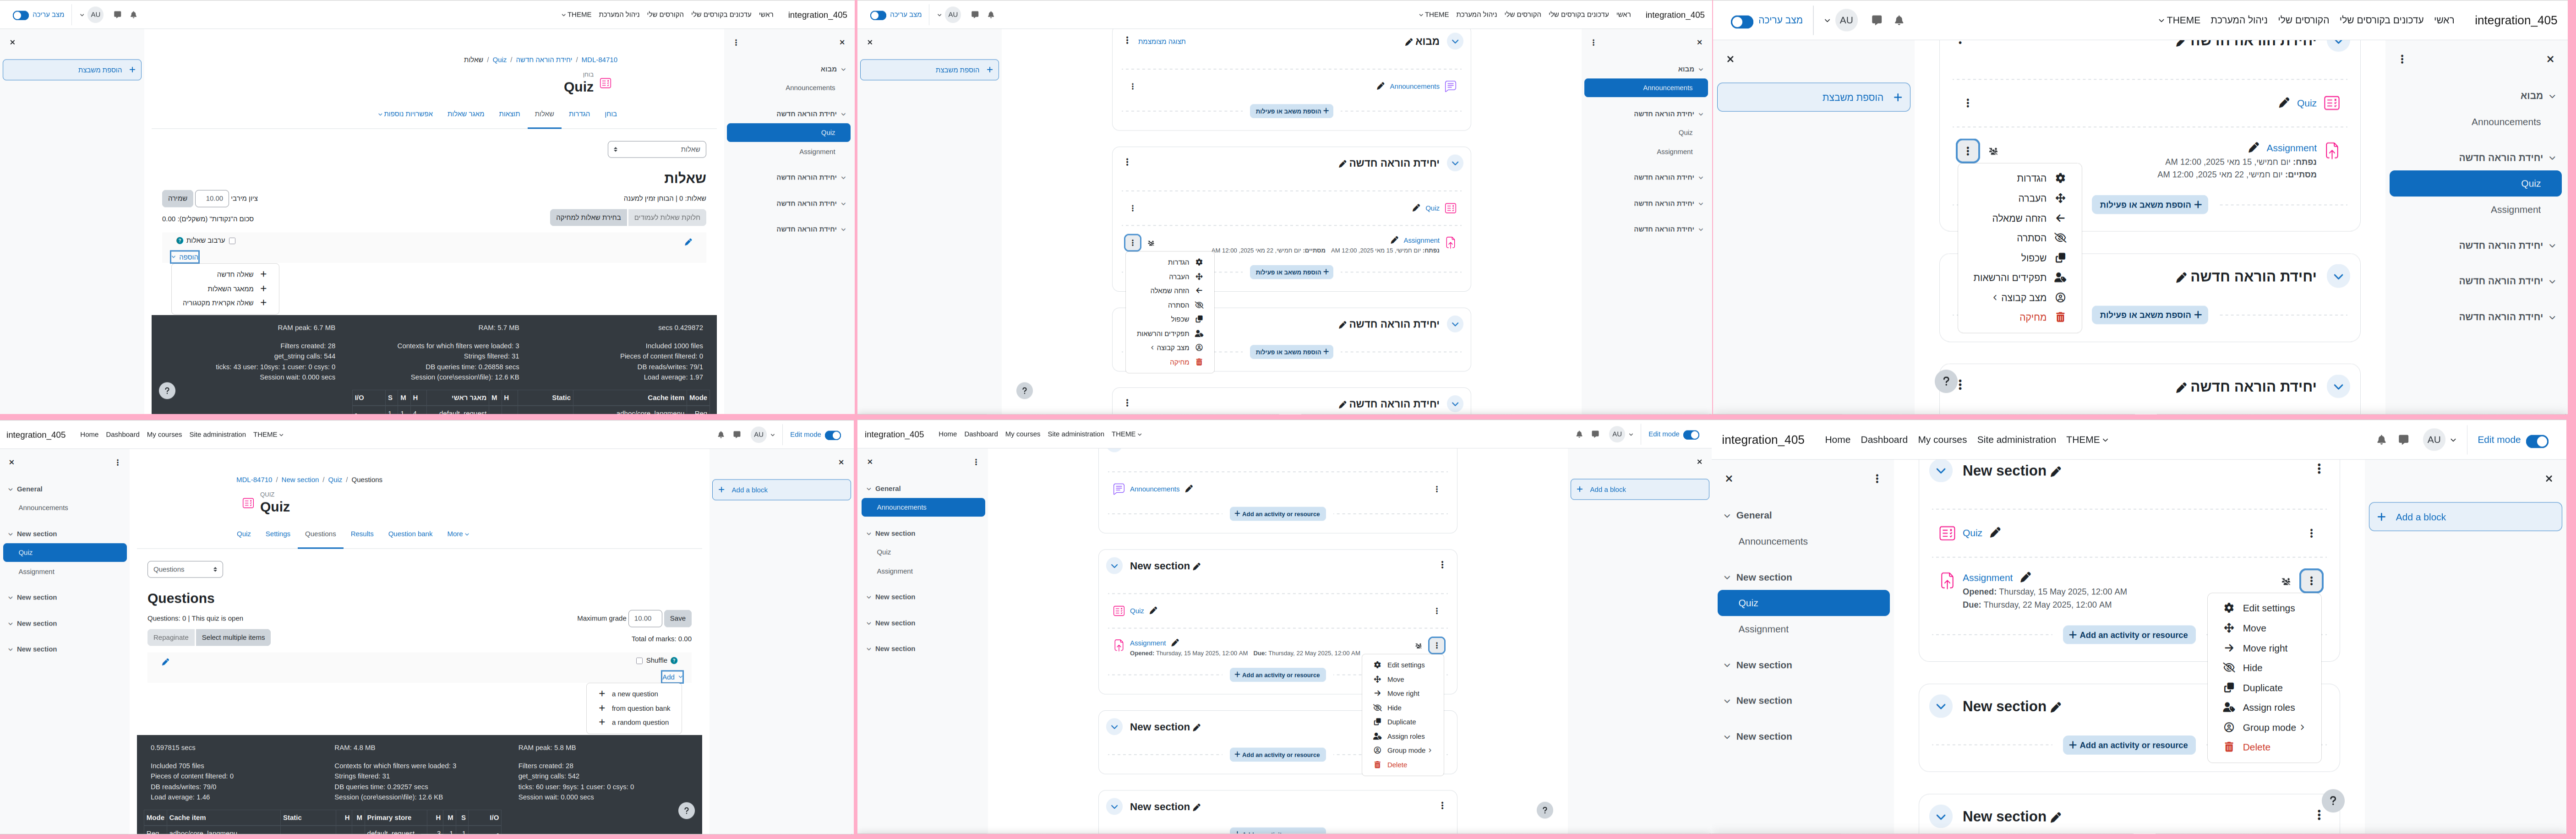The width and height of the screenshot is (2576, 839).
Task: Open the messaging drawer icon in zoomed-in English course page
Action: [2404, 440]
